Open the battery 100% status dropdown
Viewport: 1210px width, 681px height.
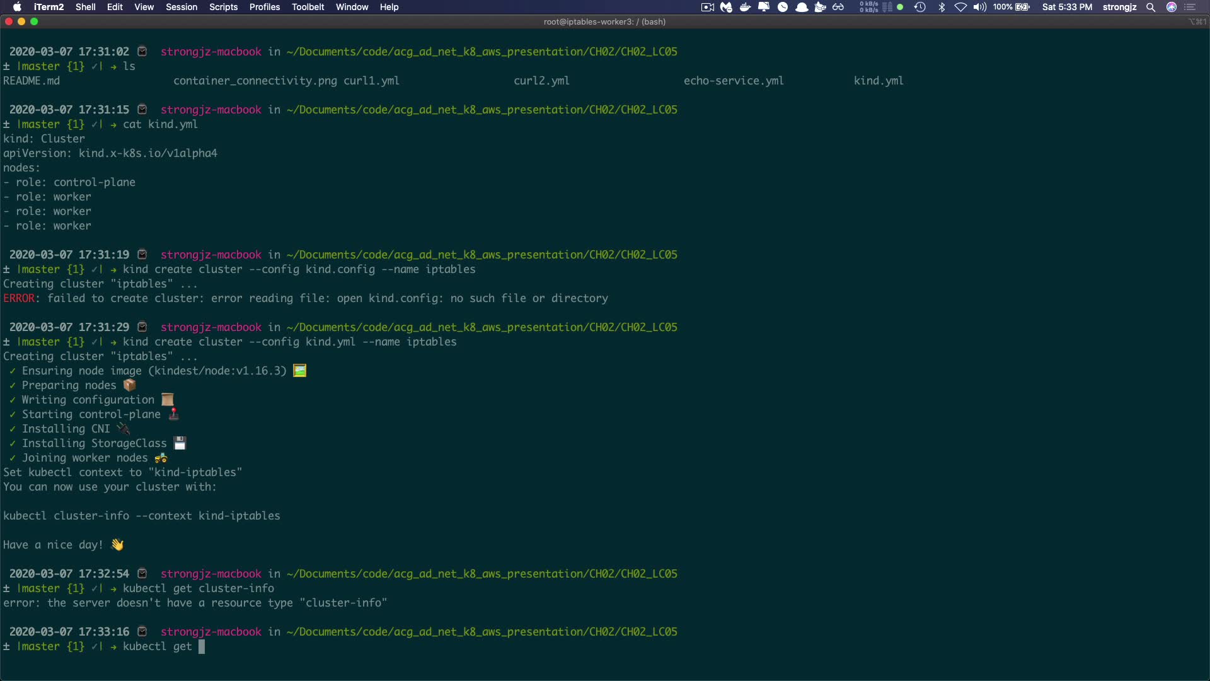1011,7
